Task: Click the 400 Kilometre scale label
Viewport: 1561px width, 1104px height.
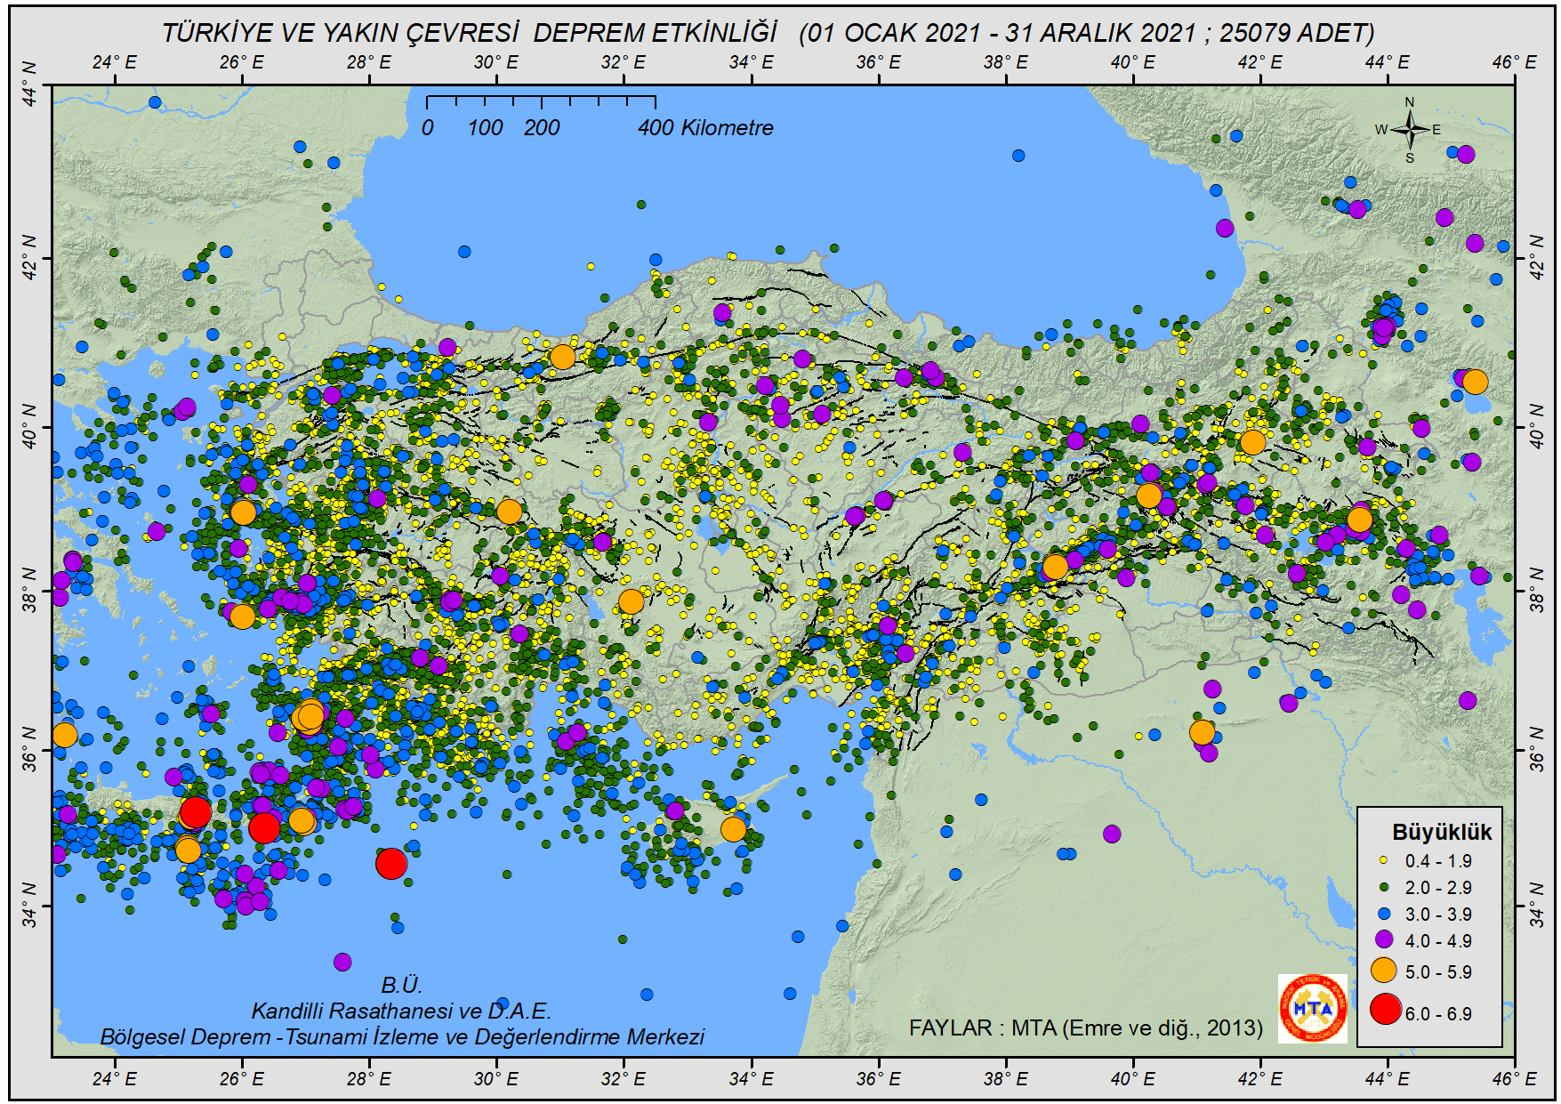Action: coord(704,128)
